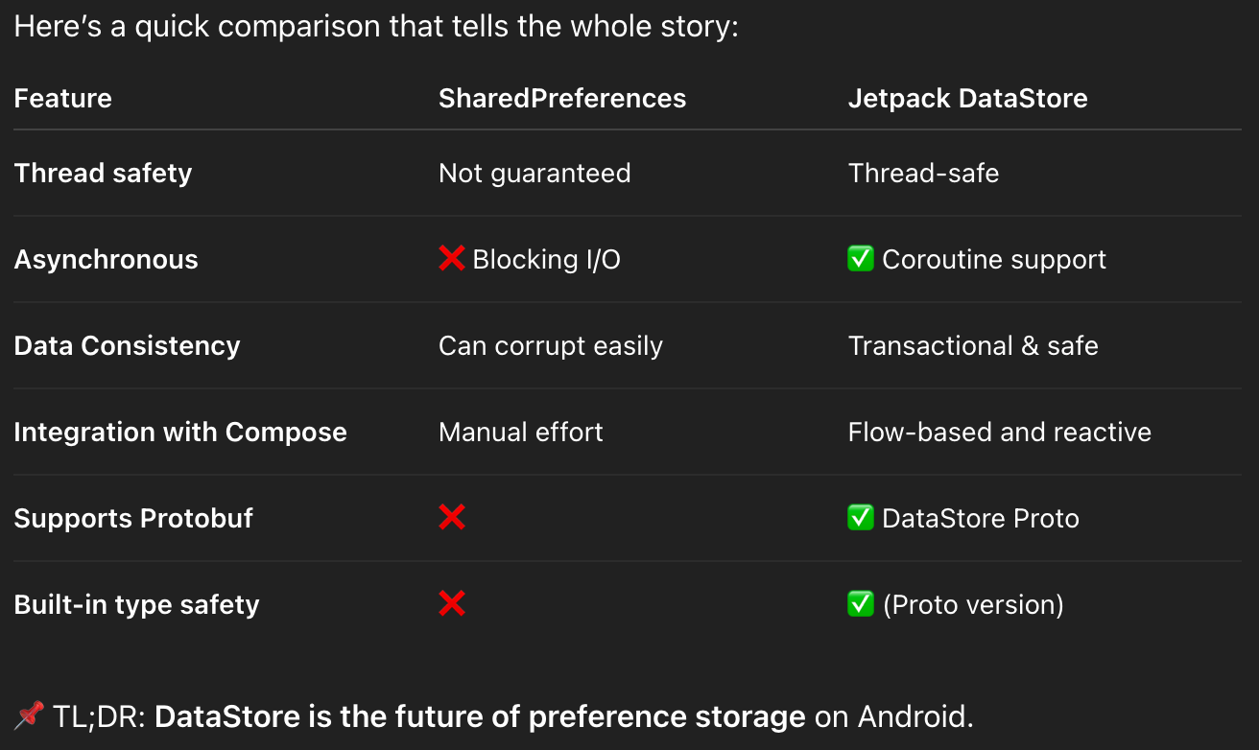The width and height of the screenshot is (1259, 750).
Task: Click the 'Can corrupt easily' cell
Action: tap(550, 345)
